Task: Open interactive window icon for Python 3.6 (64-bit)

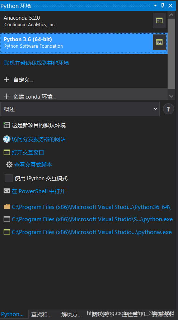Action: pos(159,42)
